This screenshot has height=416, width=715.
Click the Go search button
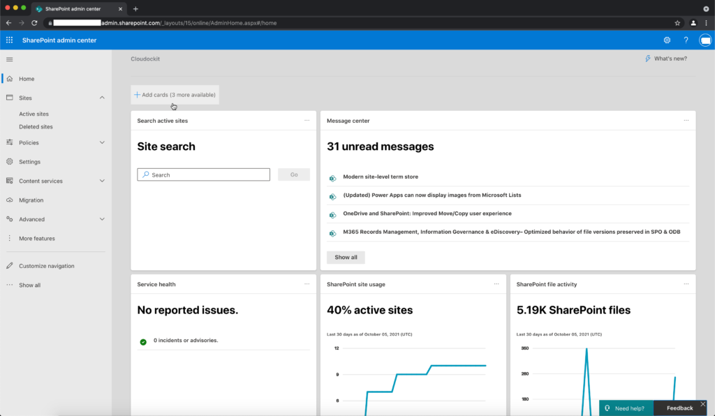click(294, 174)
